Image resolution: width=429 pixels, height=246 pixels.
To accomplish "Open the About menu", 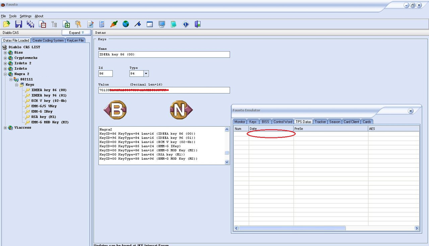I will (x=39, y=16).
